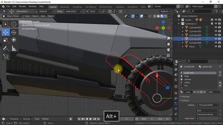This screenshot has width=223, height=125.
Task: Uncheck Collection 2 exclude checkbox
Action: coord(212,24)
